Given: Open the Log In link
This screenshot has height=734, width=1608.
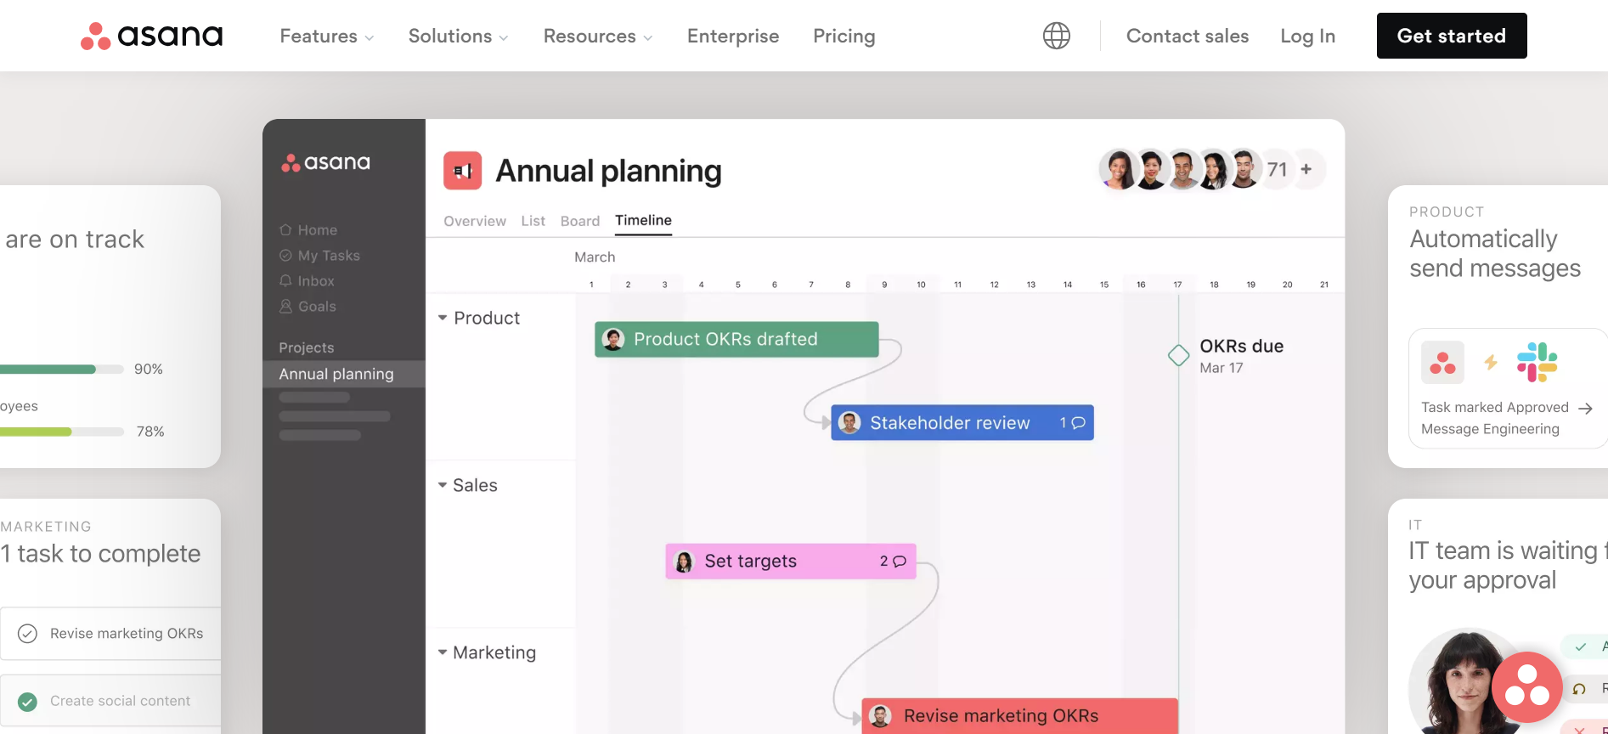Looking at the screenshot, I should click(1307, 37).
